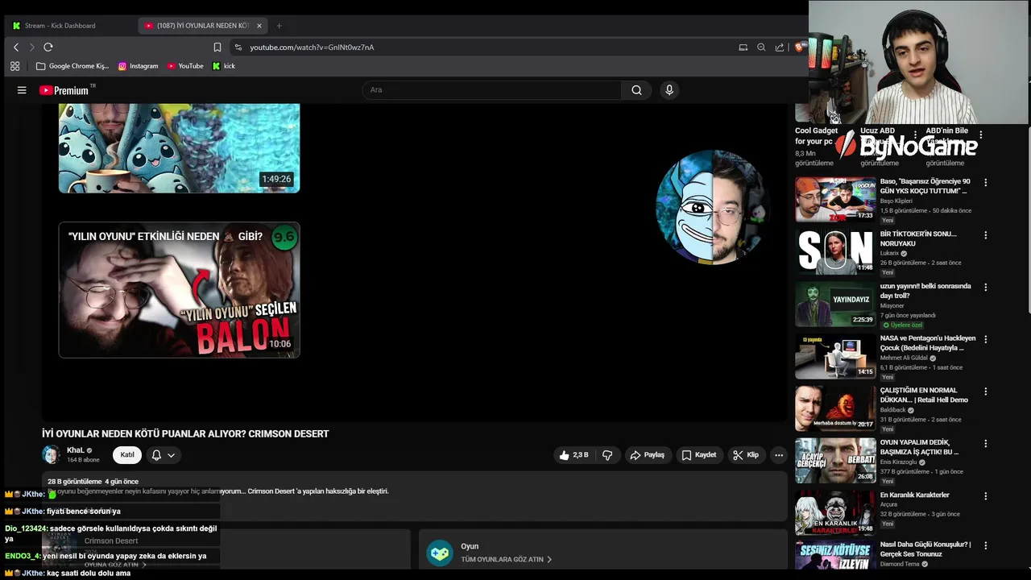The height and width of the screenshot is (580, 1031).
Task: Open Enis Kirazoglu channel name
Action: coord(899,462)
